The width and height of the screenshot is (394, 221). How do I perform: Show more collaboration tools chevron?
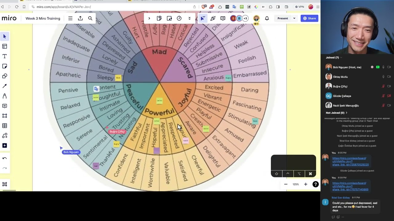tap(189, 18)
